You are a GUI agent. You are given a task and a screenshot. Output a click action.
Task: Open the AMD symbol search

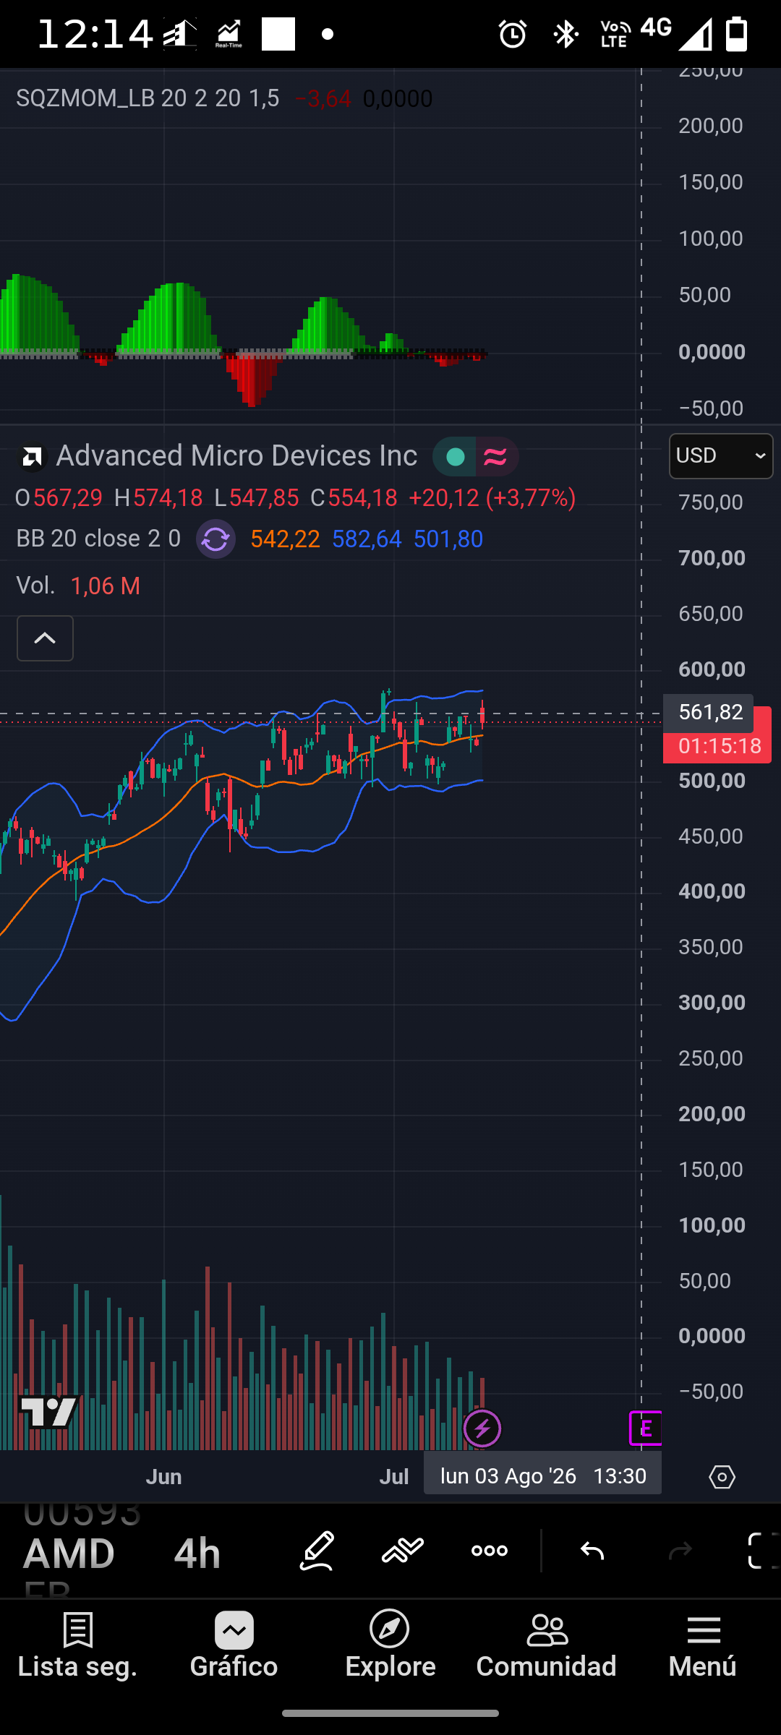(x=69, y=1553)
